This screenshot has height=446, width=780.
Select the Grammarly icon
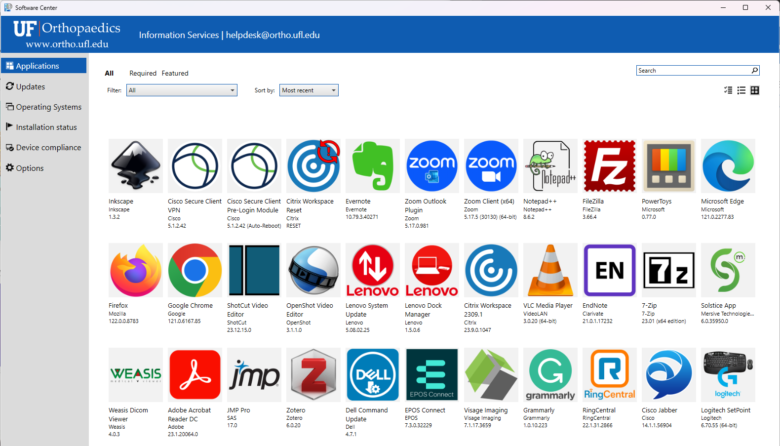tap(550, 375)
